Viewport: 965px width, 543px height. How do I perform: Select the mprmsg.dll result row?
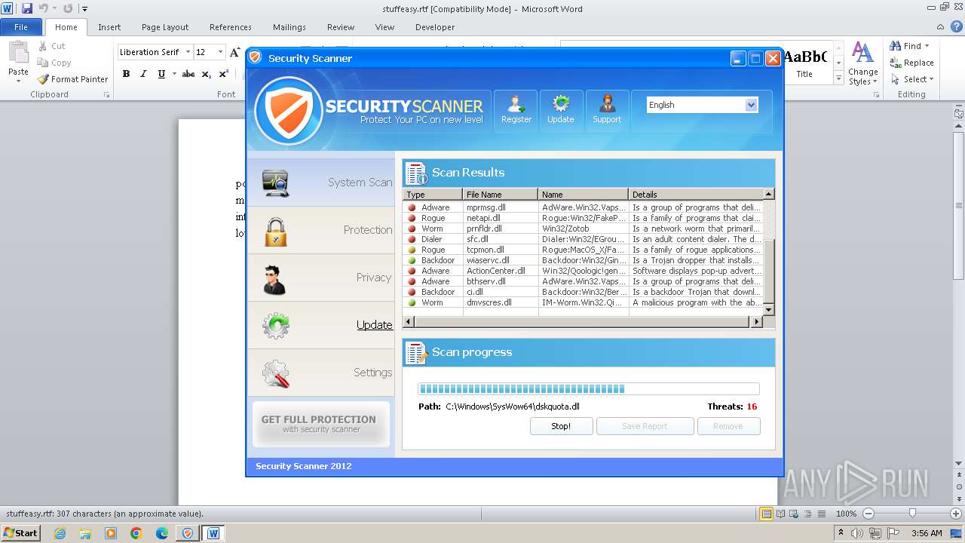click(584, 207)
